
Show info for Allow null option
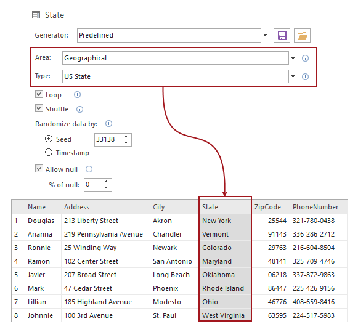click(x=89, y=169)
